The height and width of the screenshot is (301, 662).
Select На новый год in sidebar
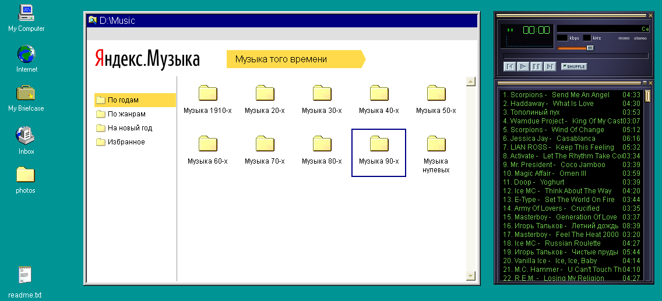124,128
